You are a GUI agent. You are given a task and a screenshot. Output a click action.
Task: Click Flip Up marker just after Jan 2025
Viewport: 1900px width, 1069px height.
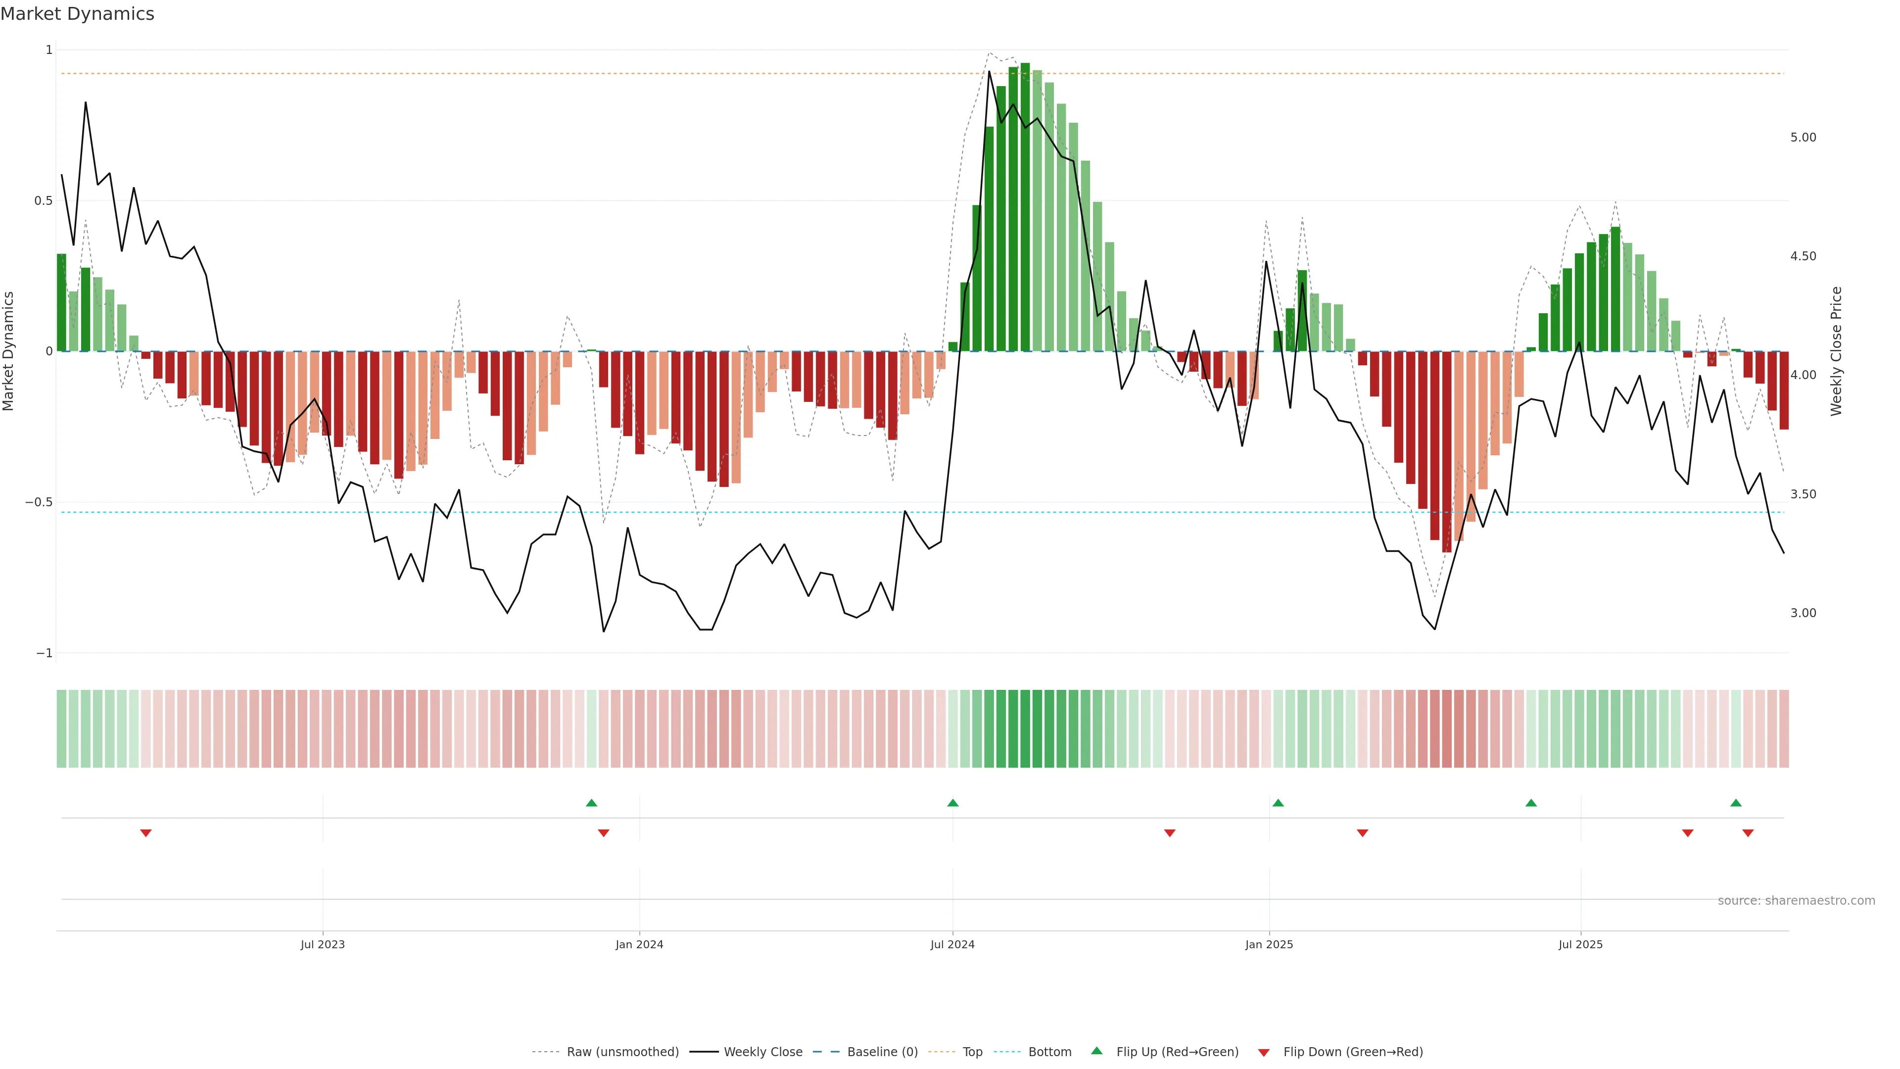[1278, 803]
